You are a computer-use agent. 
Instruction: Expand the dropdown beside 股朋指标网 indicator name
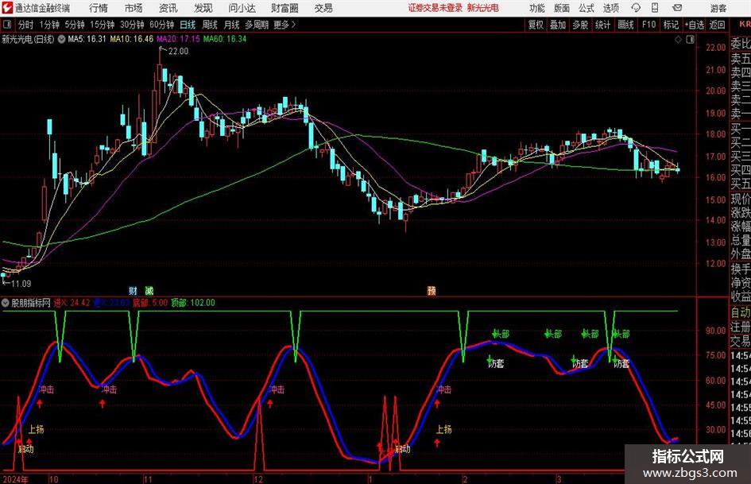pos(6,303)
